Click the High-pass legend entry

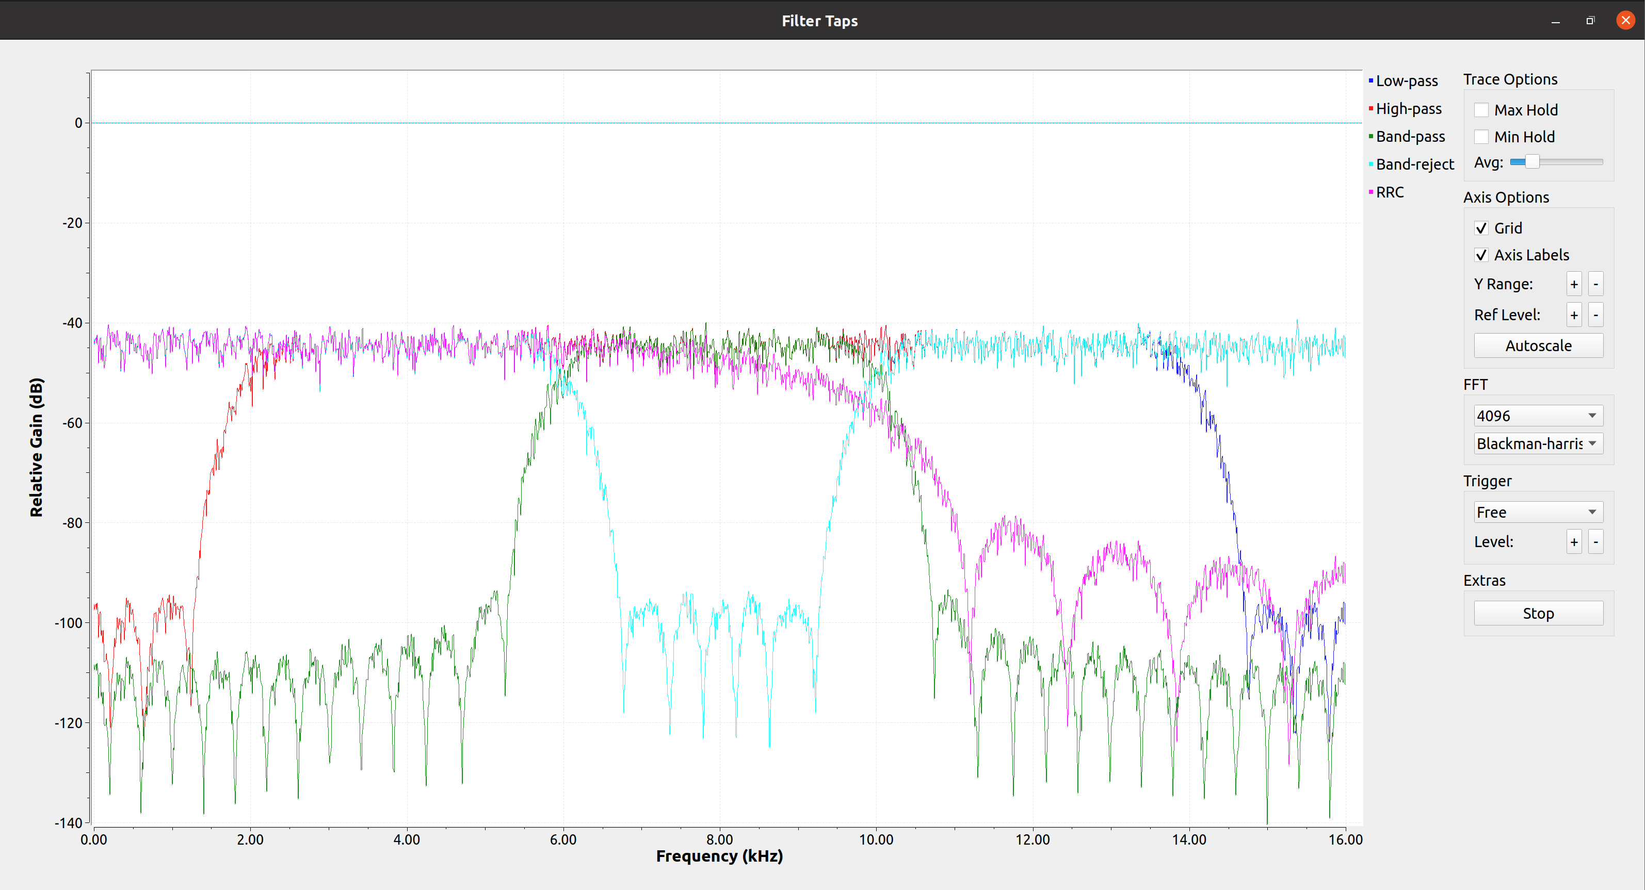click(1408, 109)
